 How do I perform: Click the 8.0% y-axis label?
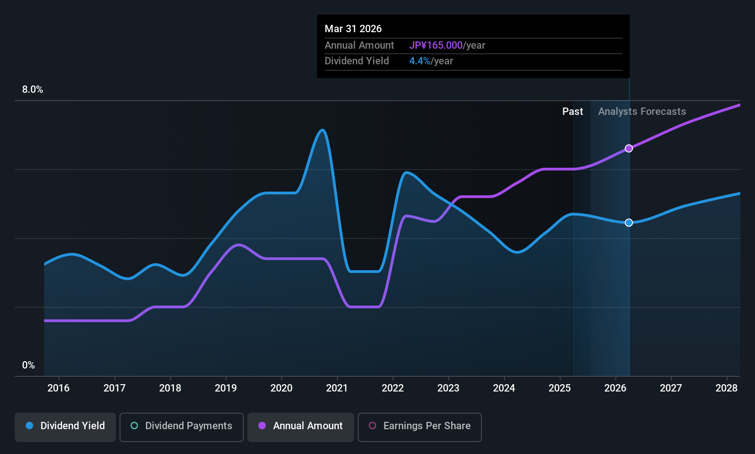click(33, 89)
